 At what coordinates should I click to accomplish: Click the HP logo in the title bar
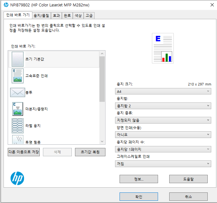(6, 5)
